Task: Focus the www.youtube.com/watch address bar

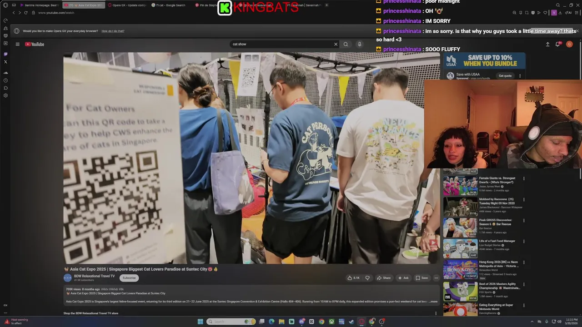Action: point(56,13)
